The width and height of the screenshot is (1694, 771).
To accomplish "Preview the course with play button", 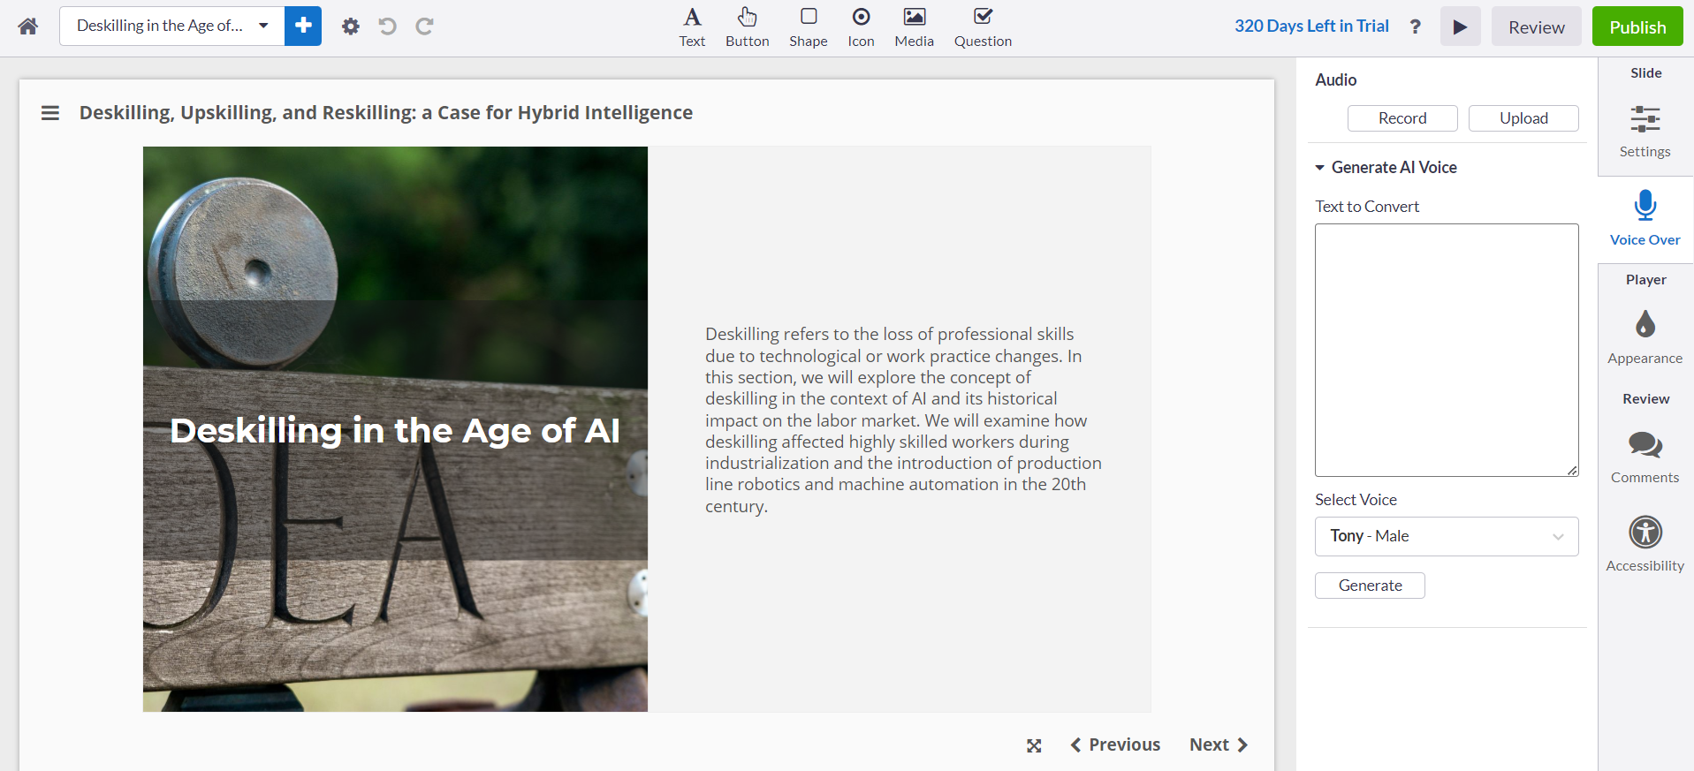I will point(1460,26).
